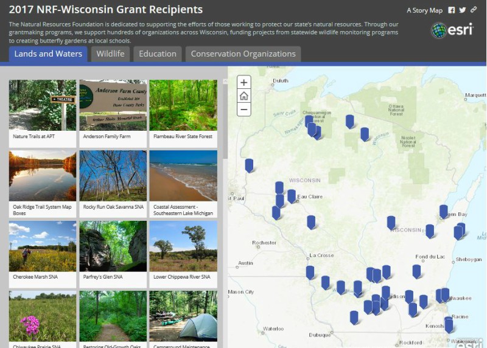Open Oak Ridge Trail System Map Boxes card

coord(43,184)
